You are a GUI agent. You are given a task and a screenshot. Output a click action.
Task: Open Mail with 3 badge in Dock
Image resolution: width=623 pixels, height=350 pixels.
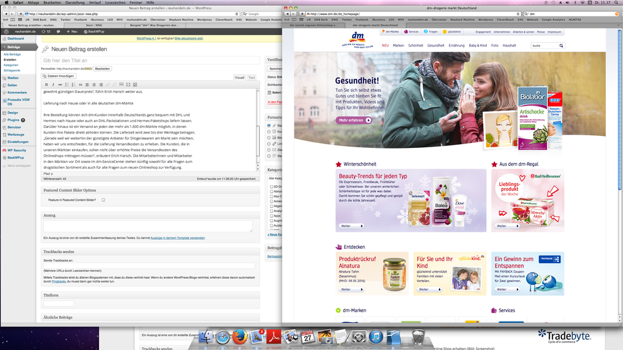click(x=257, y=337)
